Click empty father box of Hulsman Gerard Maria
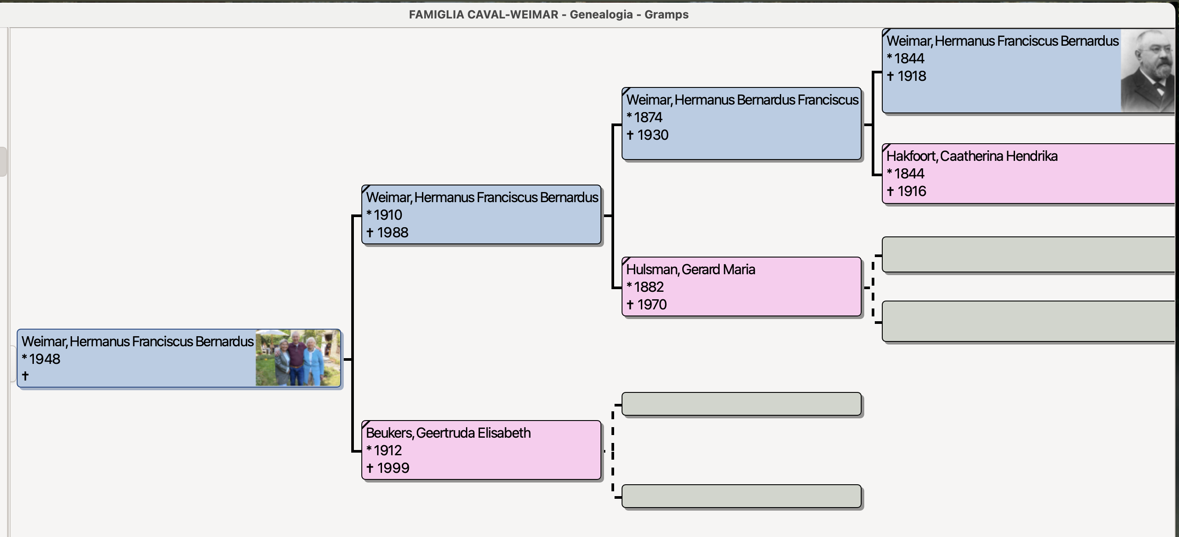The image size is (1179, 537). 1027,255
